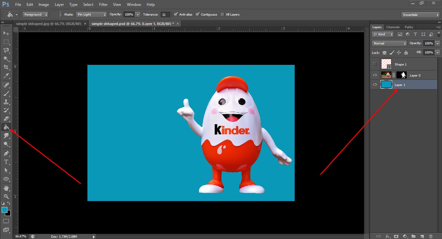Open the Image menu
This screenshot has width=442, height=239.
(44, 5)
